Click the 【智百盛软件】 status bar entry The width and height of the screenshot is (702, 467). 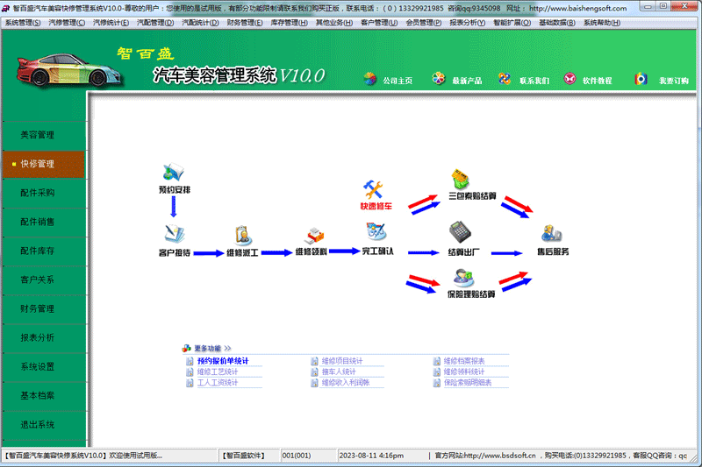point(244,456)
